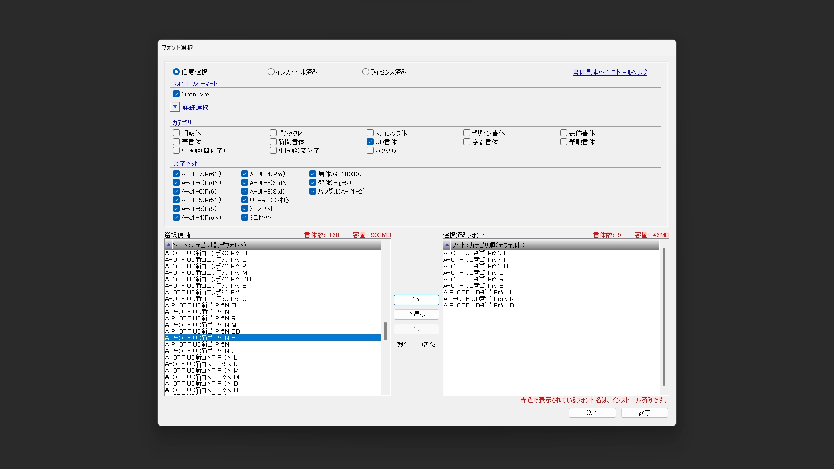
Task: Select the ライセンス済み radio button
Action: point(366,72)
